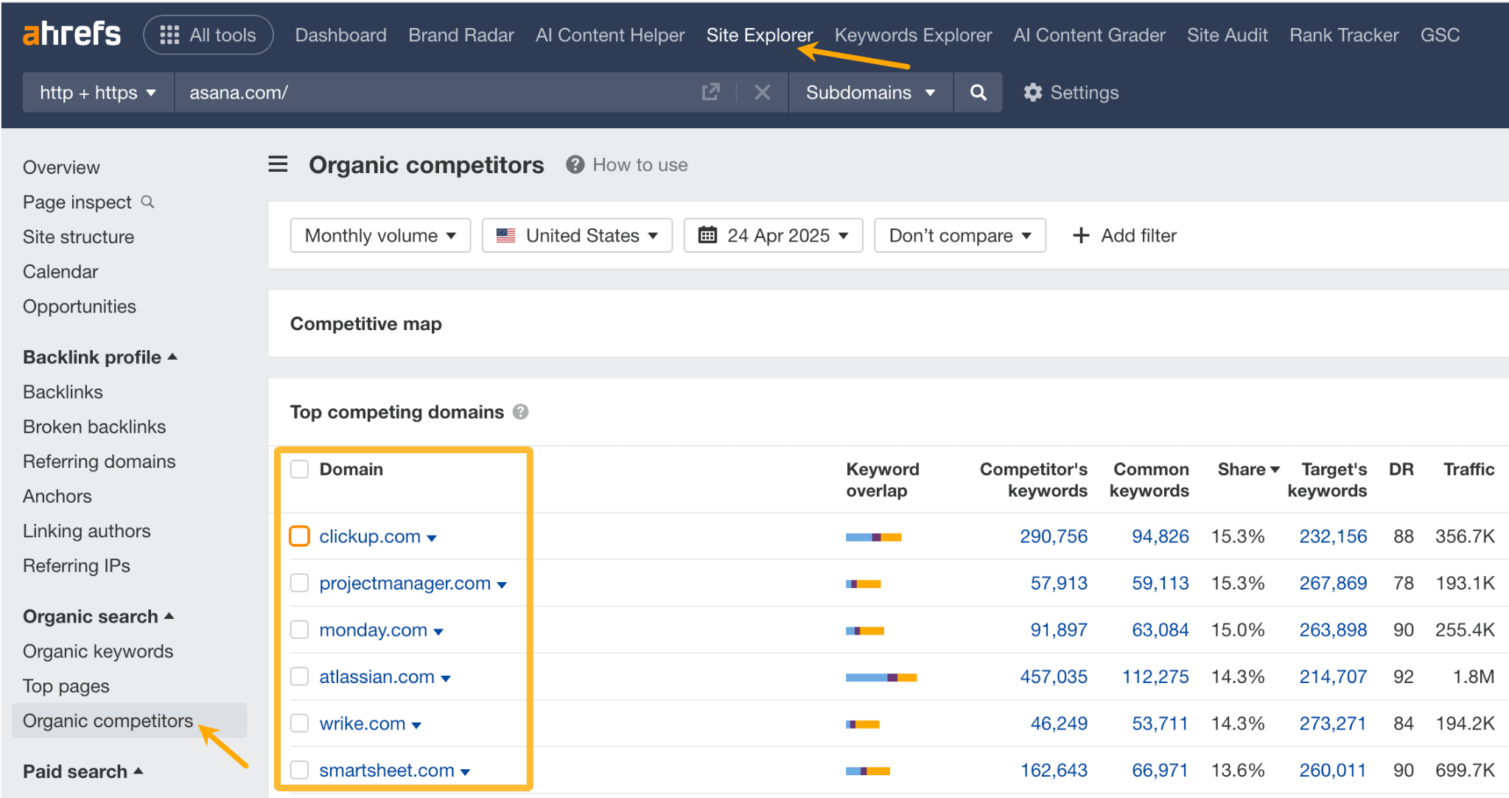
Task: Switch to the Keywords Explorer tab
Action: pos(913,35)
